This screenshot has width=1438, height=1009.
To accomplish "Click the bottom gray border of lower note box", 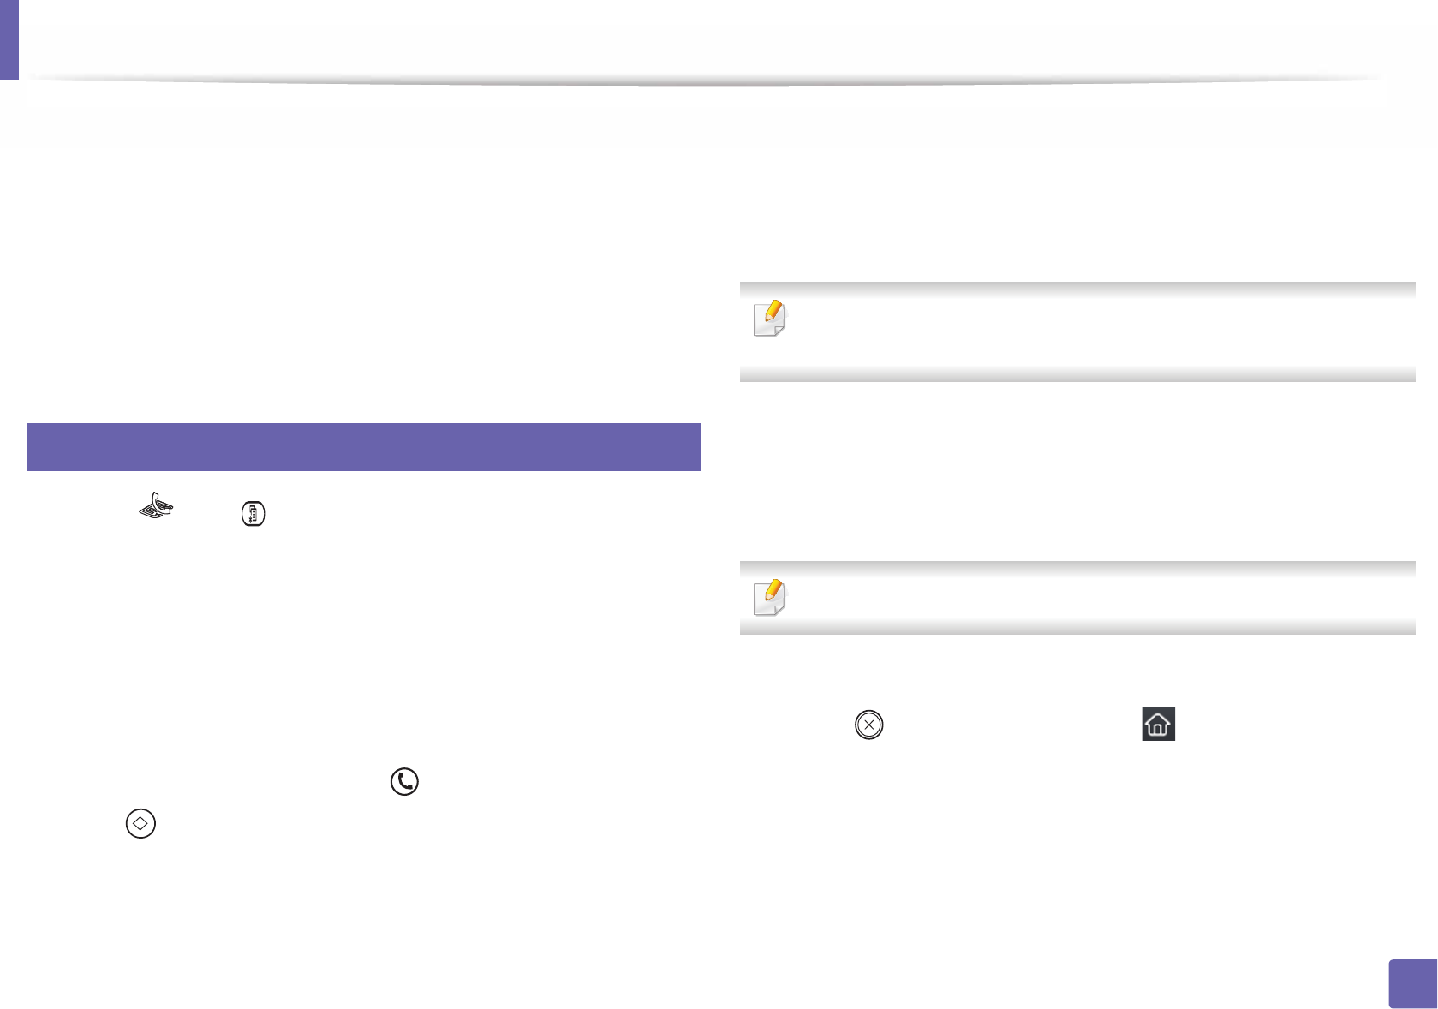I will (1077, 629).
